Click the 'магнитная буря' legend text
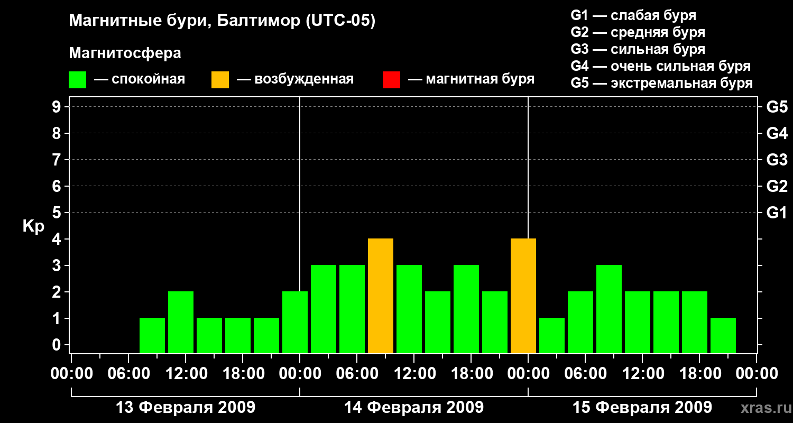793x423 pixels. (x=480, y=80)
